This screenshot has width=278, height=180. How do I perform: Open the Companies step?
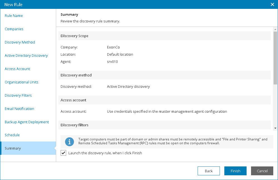[x=14, y=29]
